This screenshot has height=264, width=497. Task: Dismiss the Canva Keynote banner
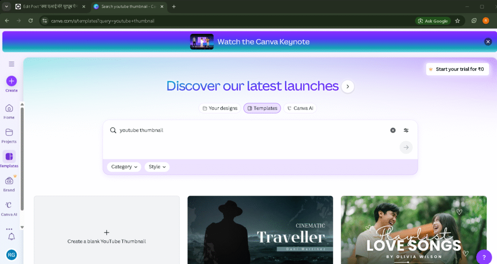point(488,42)
